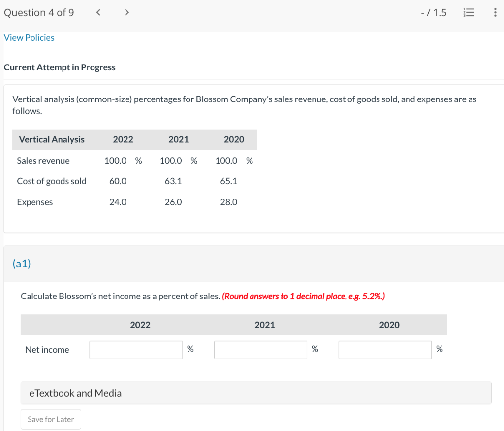Click the 28.0 expenses value

[x=228, y=202]
